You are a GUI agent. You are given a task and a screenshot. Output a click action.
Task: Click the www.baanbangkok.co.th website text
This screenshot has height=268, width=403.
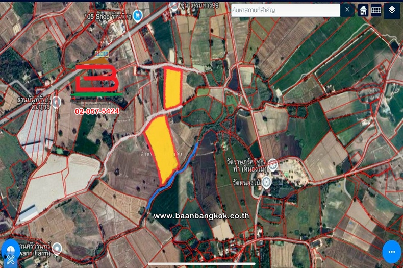pyautogui.click(x=201, y=216)
